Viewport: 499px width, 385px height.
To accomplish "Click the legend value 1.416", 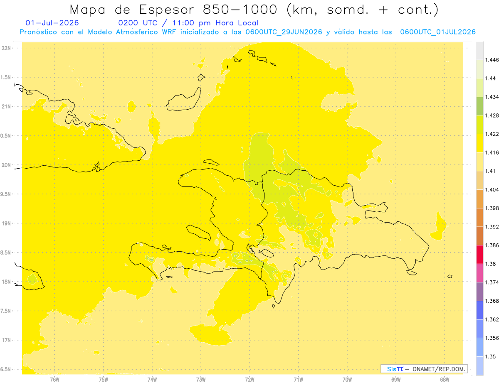I will (492, 152).
